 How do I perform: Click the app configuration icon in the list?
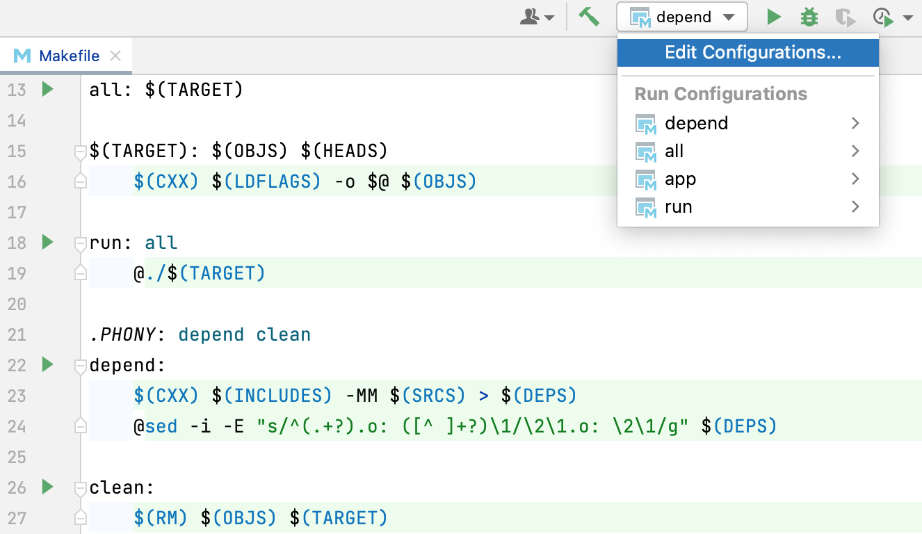pos(645,179)
